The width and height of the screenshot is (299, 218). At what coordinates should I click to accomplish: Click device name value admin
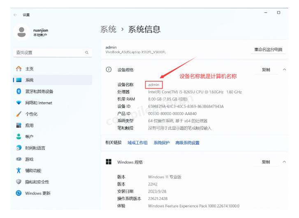pos(154,85)
